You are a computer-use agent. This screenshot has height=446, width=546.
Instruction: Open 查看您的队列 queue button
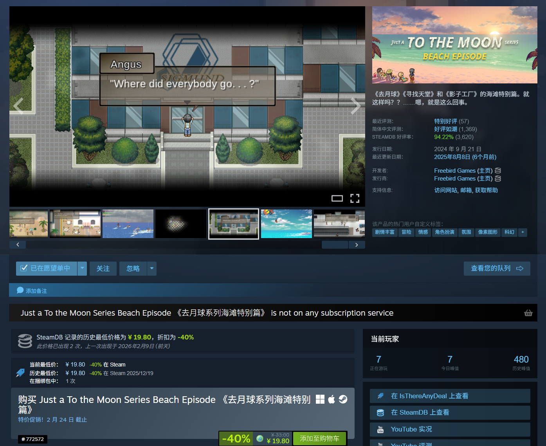click(x=497, y=269)
